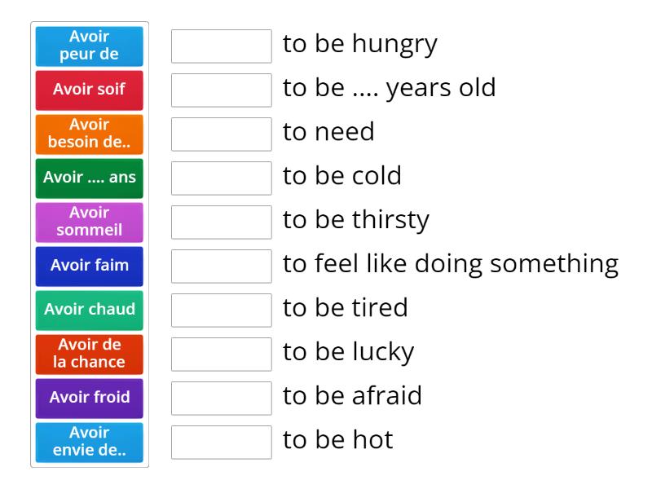Click the 'Avoir chaud' tile

[x=88, y=310]
